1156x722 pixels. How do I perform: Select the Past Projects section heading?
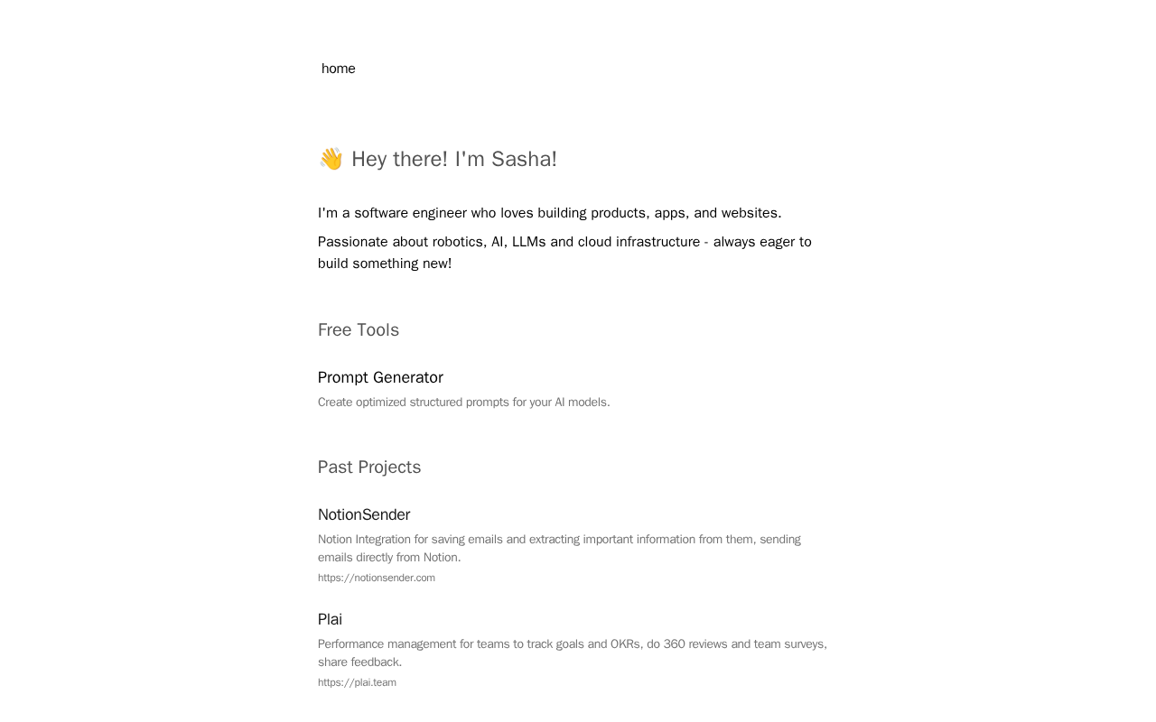pos(369,467)
